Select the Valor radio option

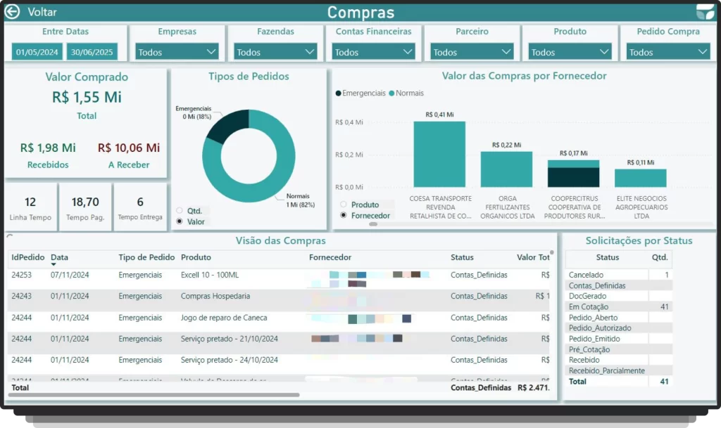pyautogui.click(x=180, y=221)
